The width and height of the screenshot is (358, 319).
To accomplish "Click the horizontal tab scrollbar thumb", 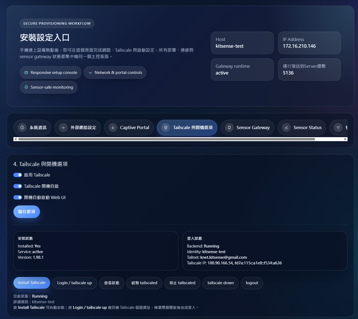I will tap(167, 139).
